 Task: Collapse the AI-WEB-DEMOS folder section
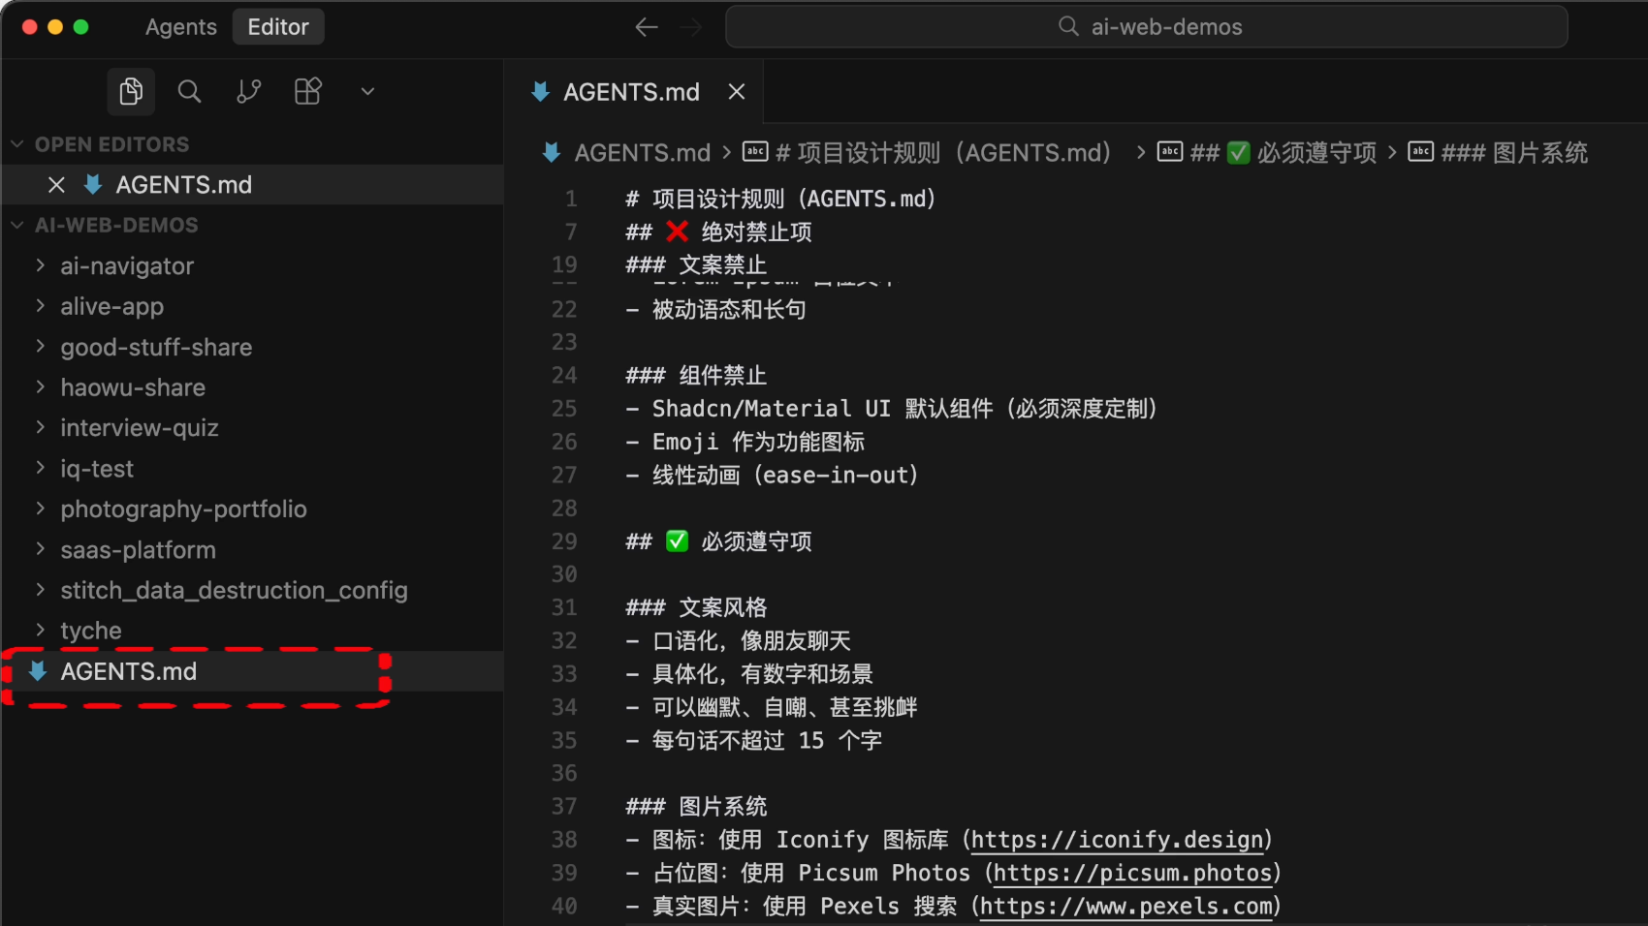coord(17,225)
